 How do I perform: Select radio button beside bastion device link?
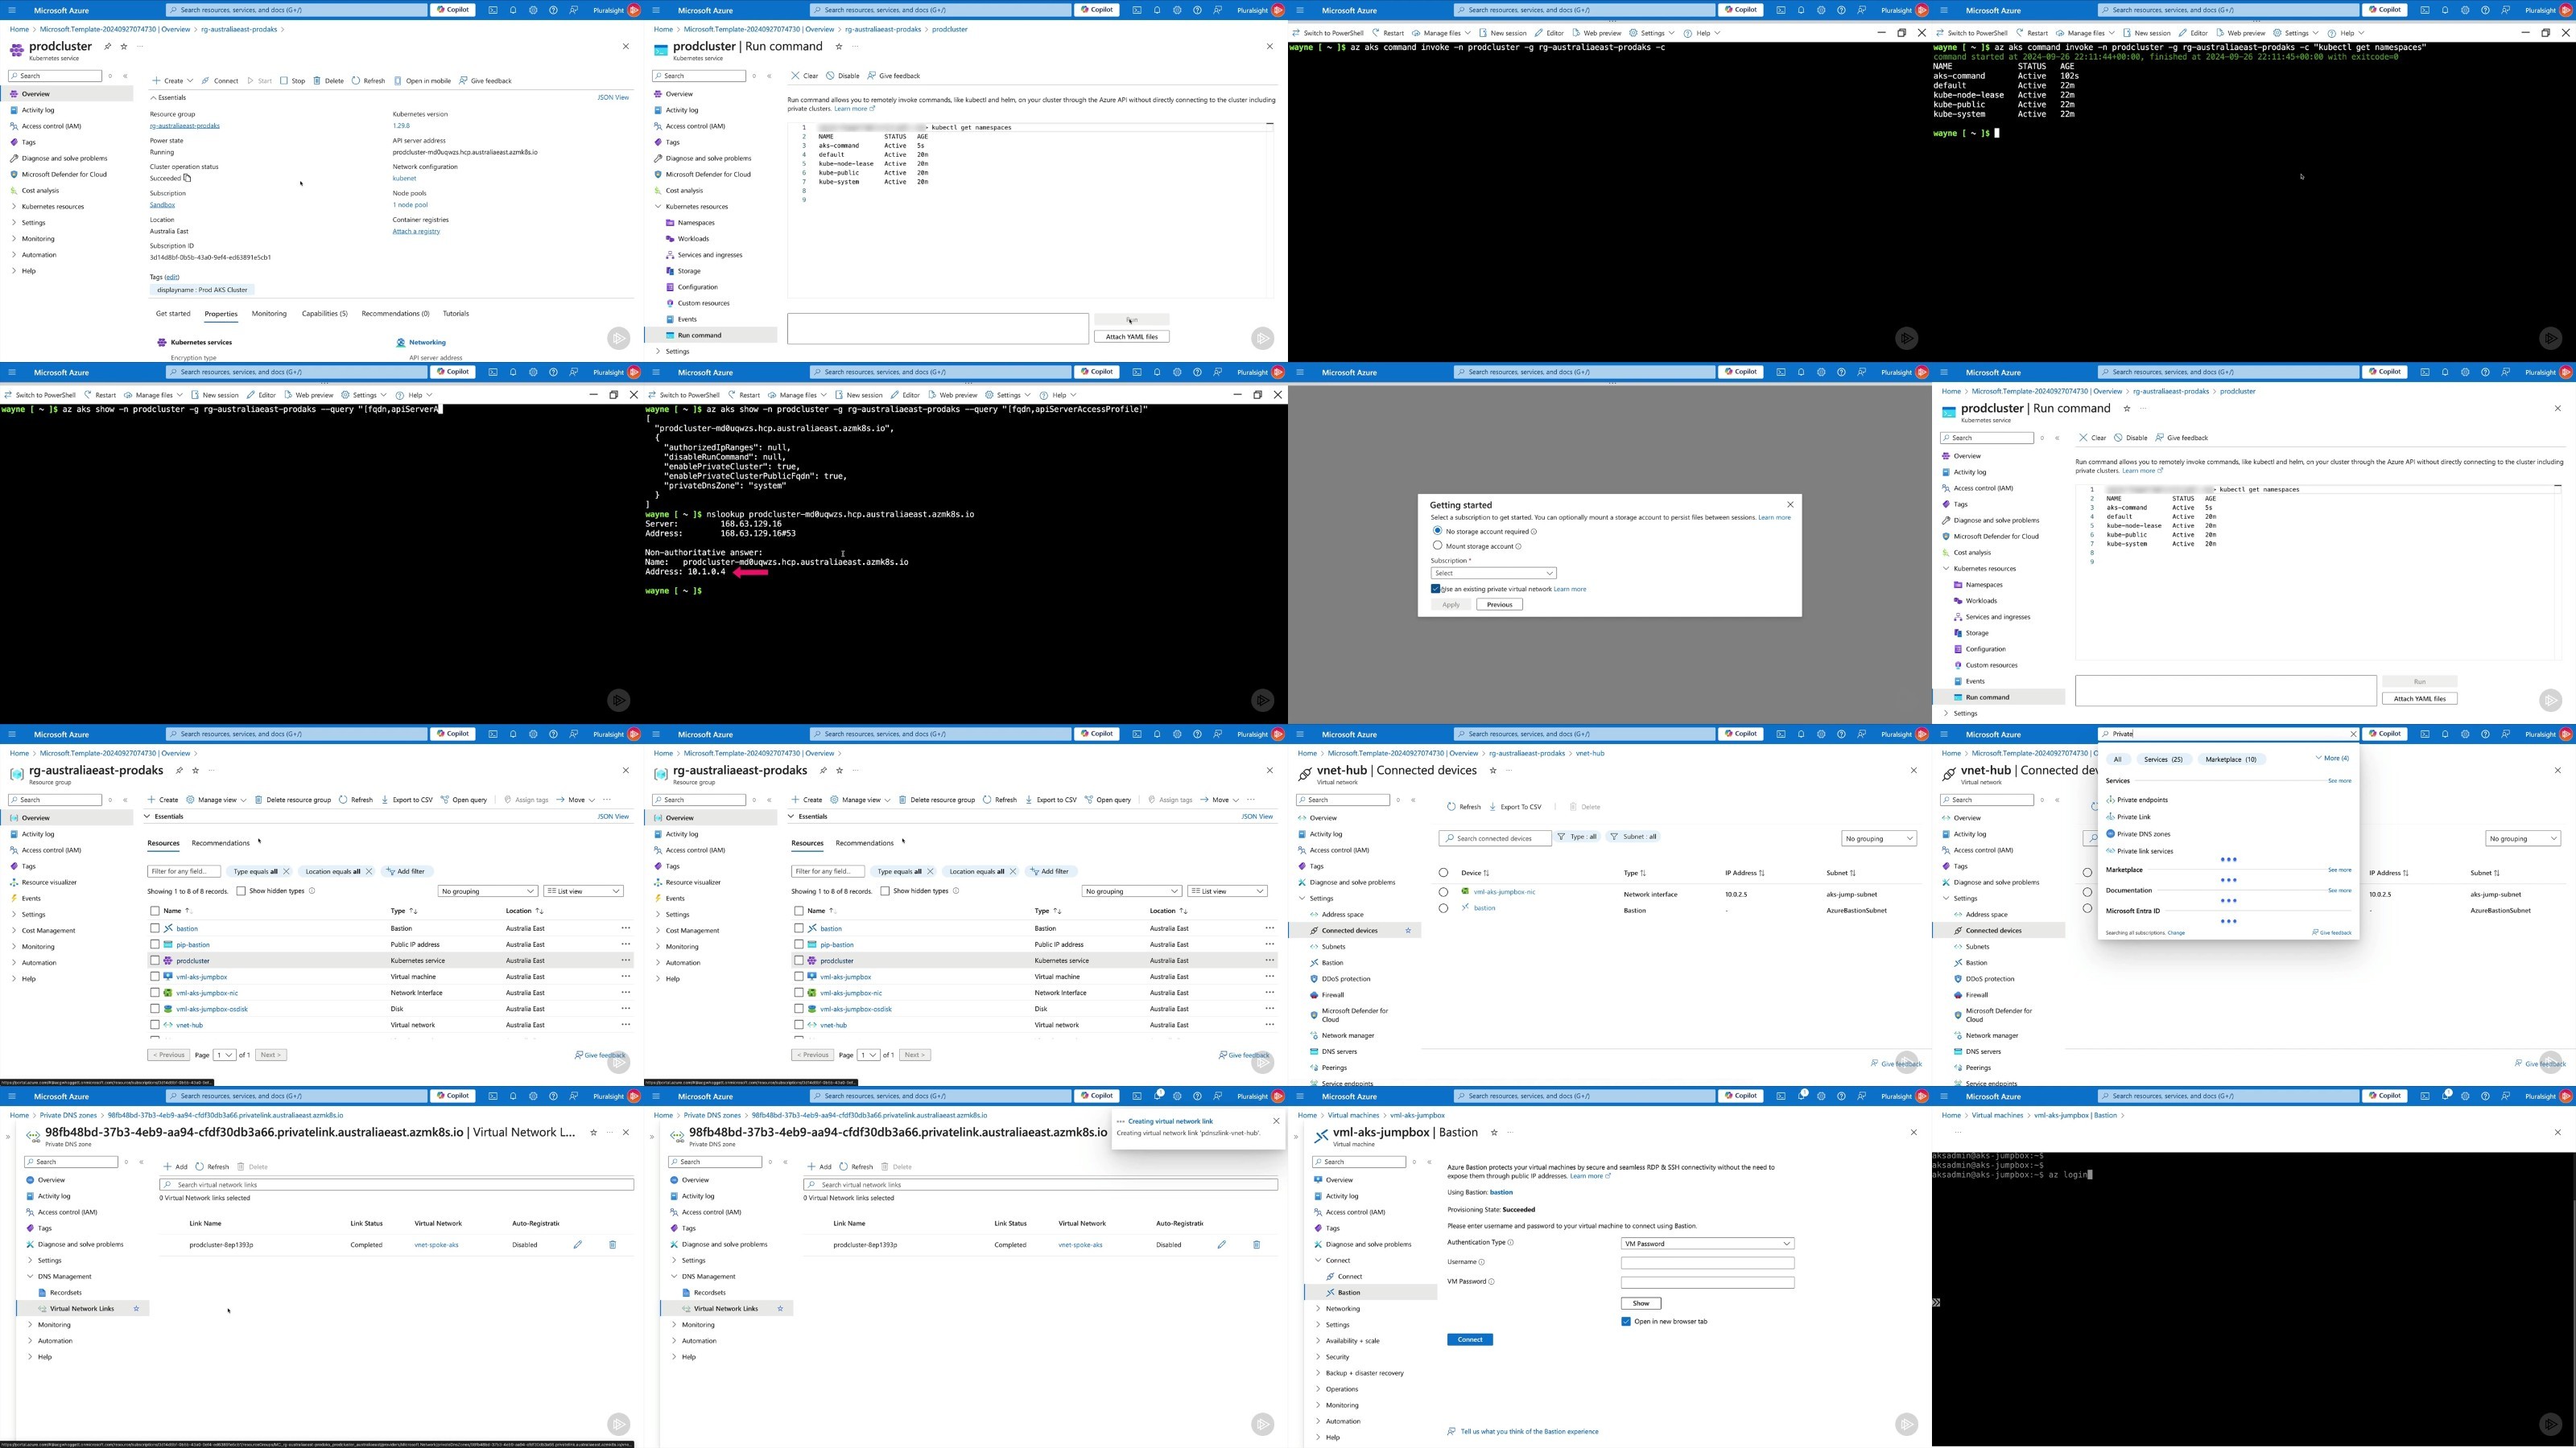[x=1443, y=908]
